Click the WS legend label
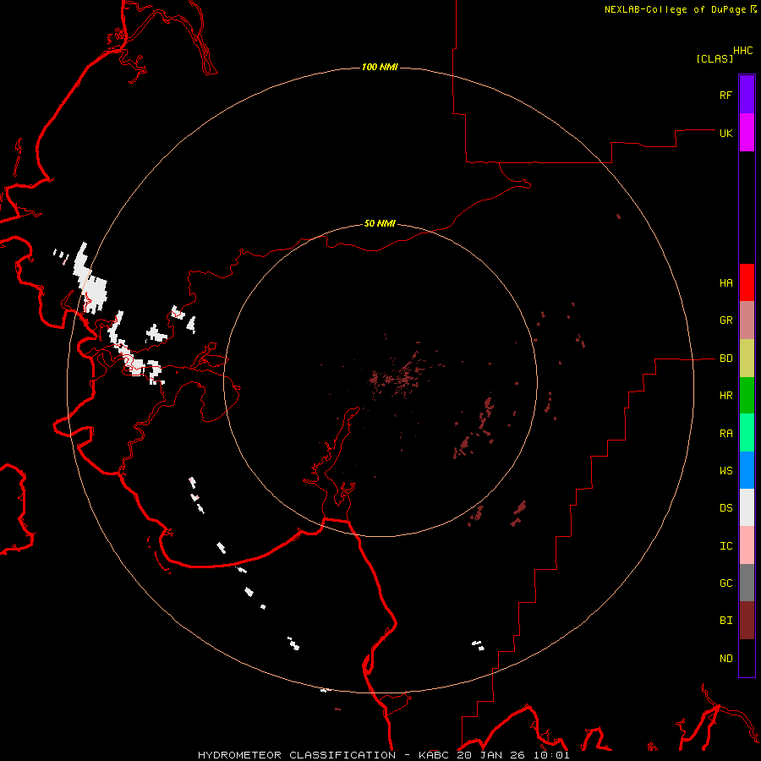 click(x=725, y=471)
